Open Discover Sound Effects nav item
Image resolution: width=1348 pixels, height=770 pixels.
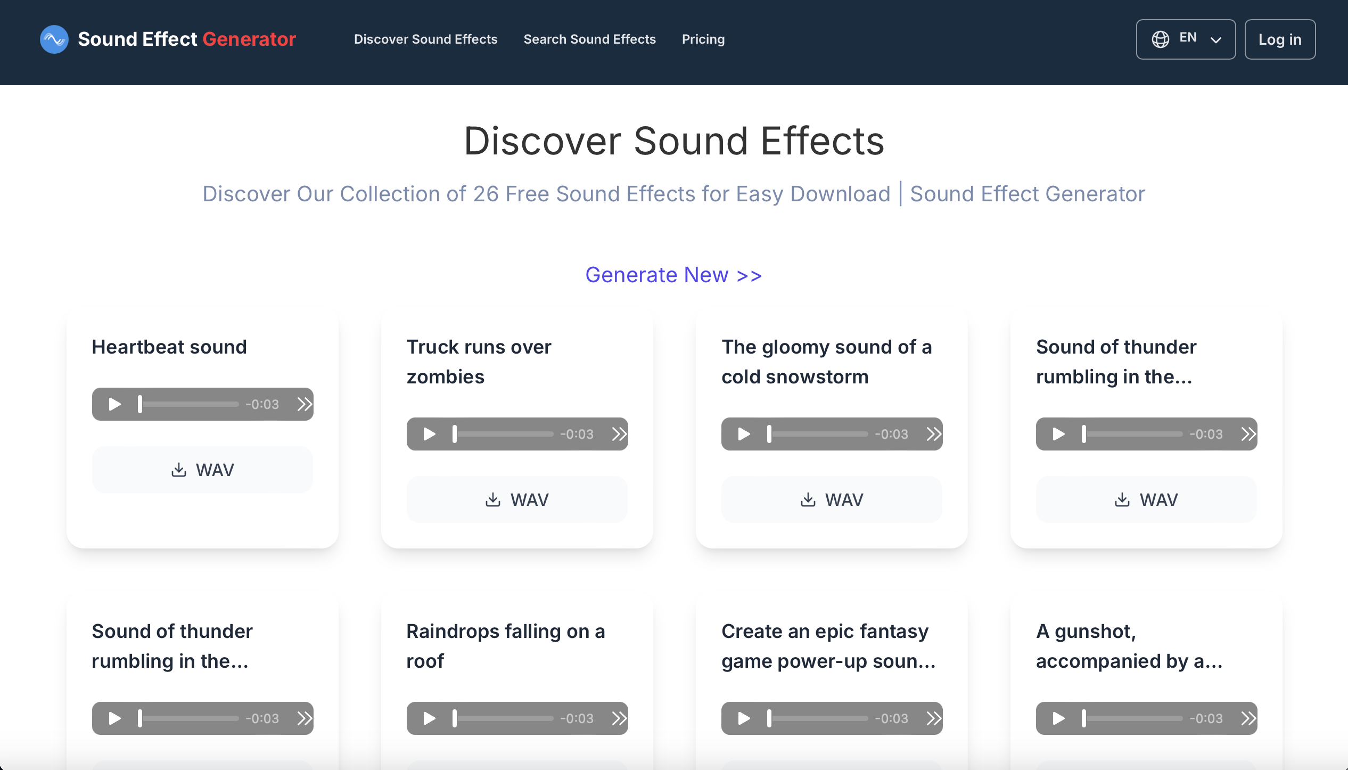425,39
